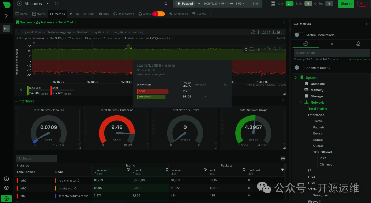The width and height of the screenshot is (371, 203).
Task: Click the ND space avatar
Action: tap(7, 28)
